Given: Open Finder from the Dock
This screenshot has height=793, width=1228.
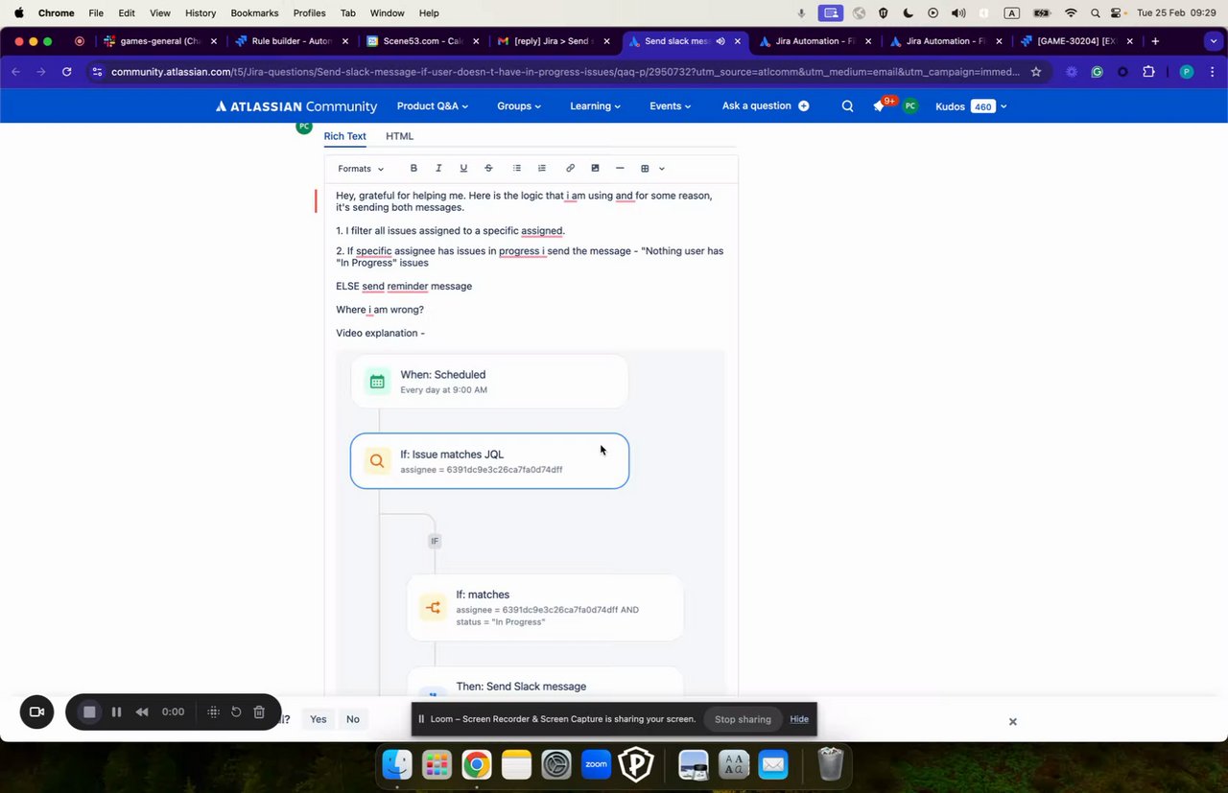Looking at the screenshot, I should (x=397, y=764).
